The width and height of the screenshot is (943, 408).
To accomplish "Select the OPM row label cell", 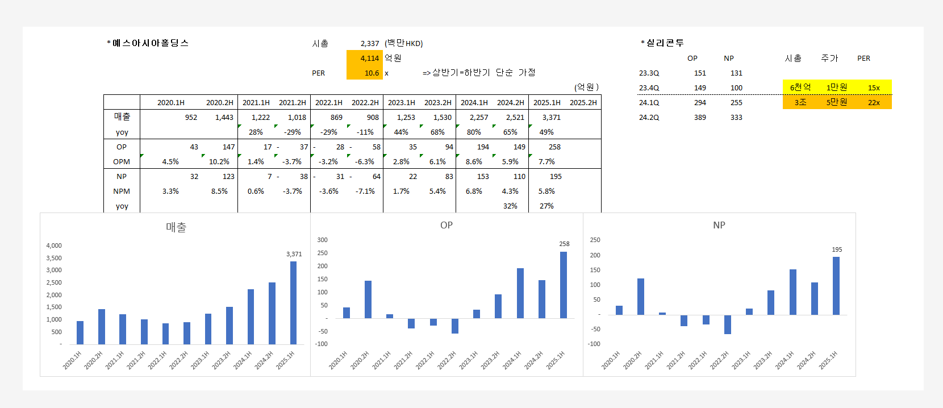I will pos(122,161).
